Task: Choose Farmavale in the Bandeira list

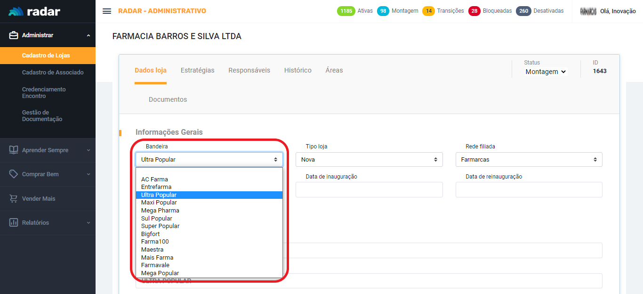Action: [x=156, y=265]
